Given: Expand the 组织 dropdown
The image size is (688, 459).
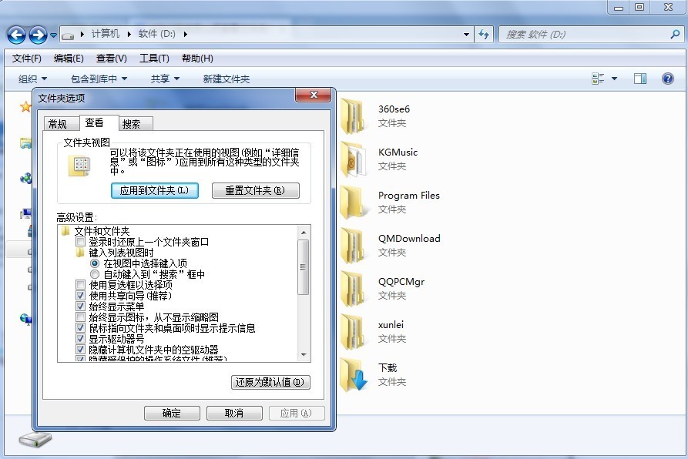Looking at the screenshot, I should click(x=32, y=79).
